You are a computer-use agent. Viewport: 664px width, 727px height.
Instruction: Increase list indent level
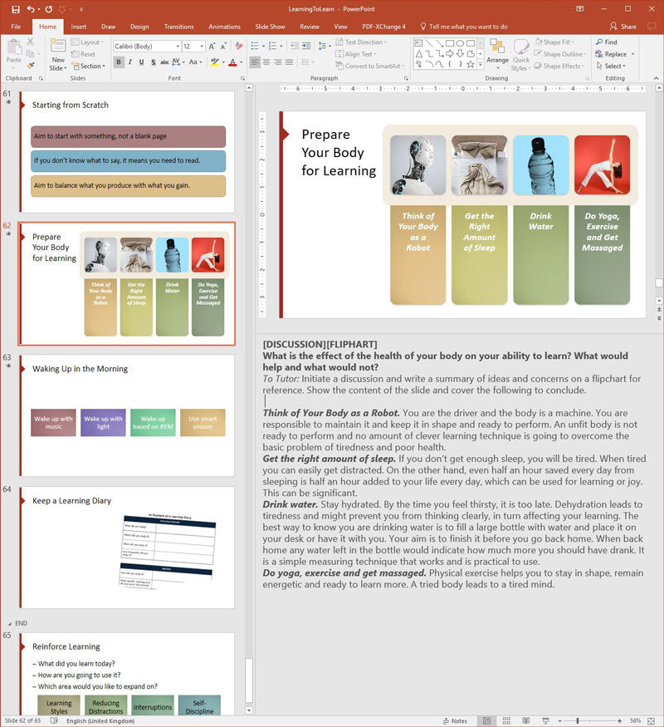point(306,46)
